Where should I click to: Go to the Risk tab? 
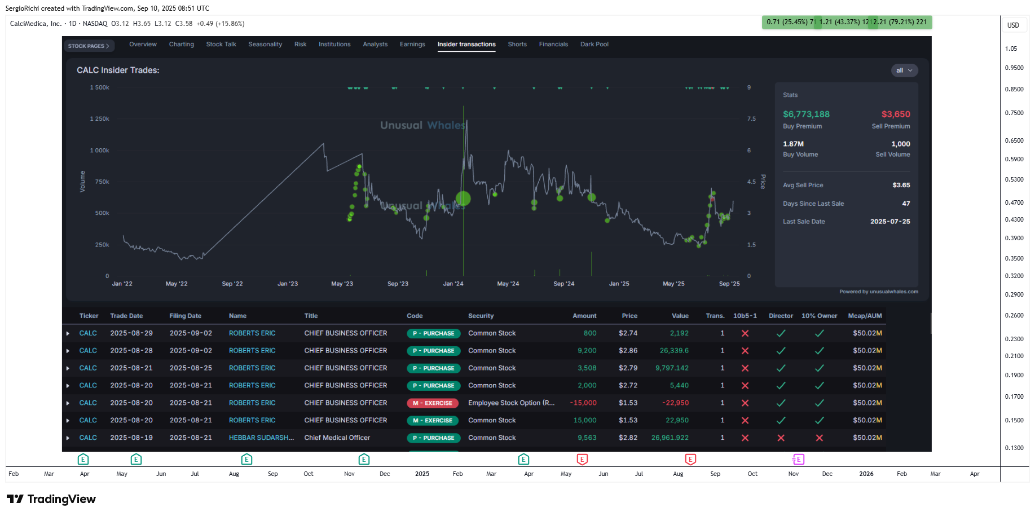(x=301, y=44)
